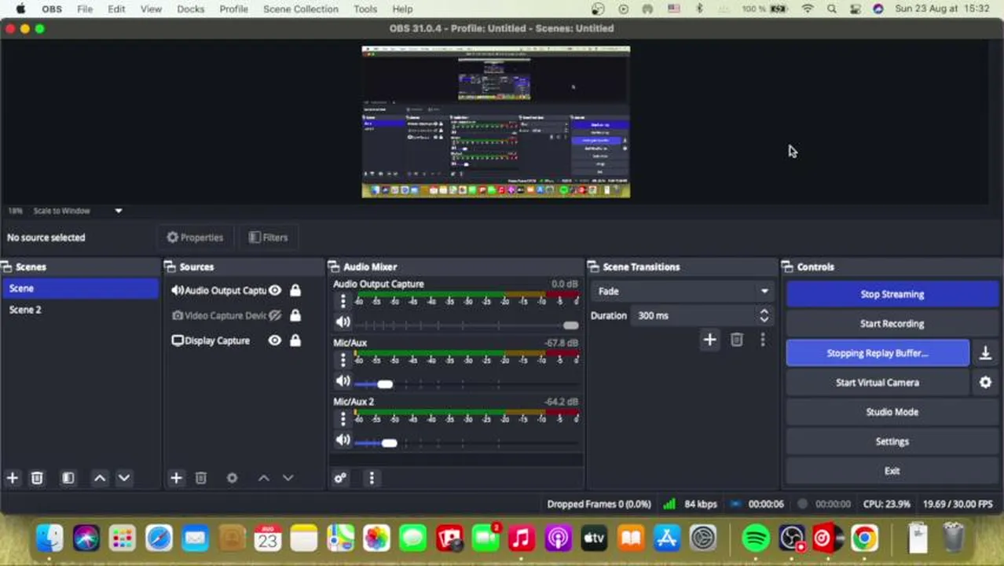Open Mic/Aux 2 options three-dot icon

[x=343, y=419]
